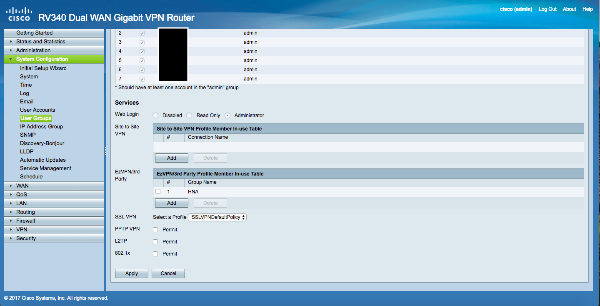Open LLDP settings page
Image resolution: width=600 pixels, height=306 pixels.
click(27, 152)
